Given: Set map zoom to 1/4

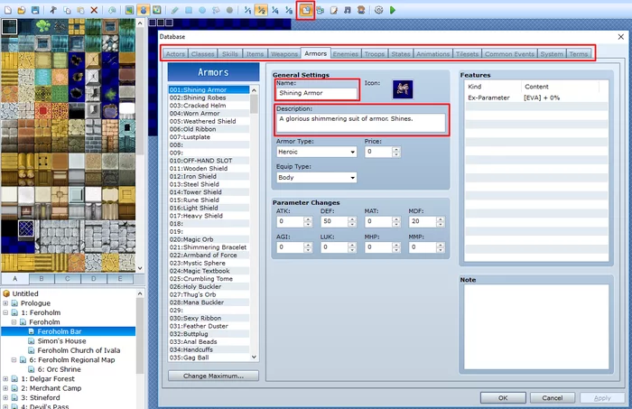Looking at the screenshot, I should (x=274, y=10).
